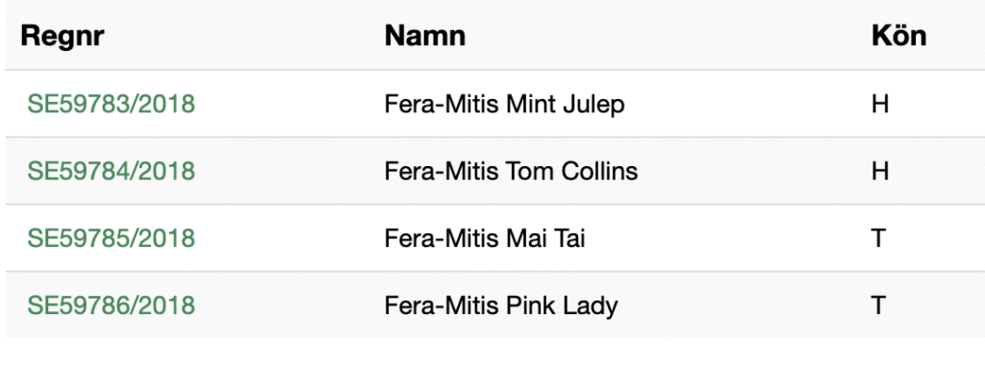Open registration link SE59783/2018

[x=112, y=104]
